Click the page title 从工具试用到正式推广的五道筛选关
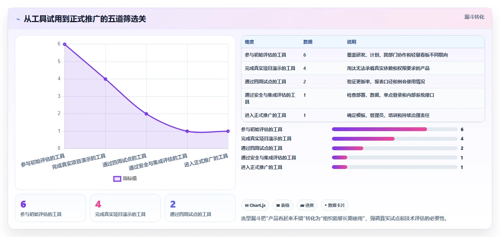This screenshot has height=237, width=500. [x=85, y=19]
